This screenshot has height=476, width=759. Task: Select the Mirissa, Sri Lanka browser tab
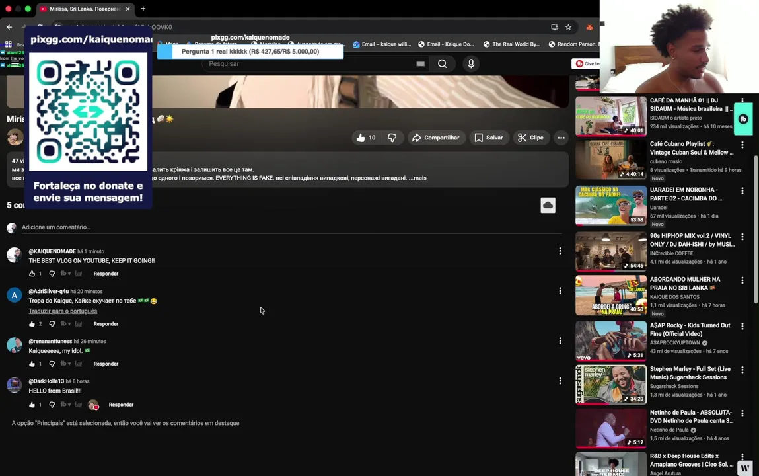[x=85, y=9]
